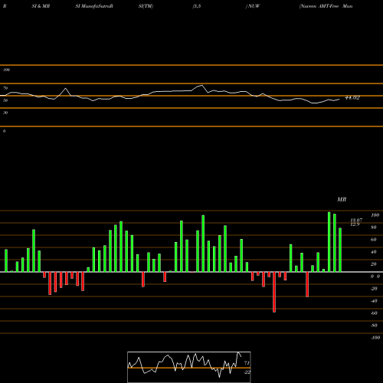Click the 'SI & MR' header text
The height and width of the screenshot is (383, 383).
(x=41, y=6)
